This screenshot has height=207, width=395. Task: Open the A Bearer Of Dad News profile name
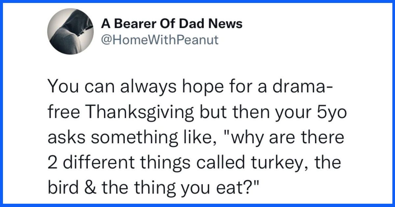pyautogui.click(x=172, y=24)
